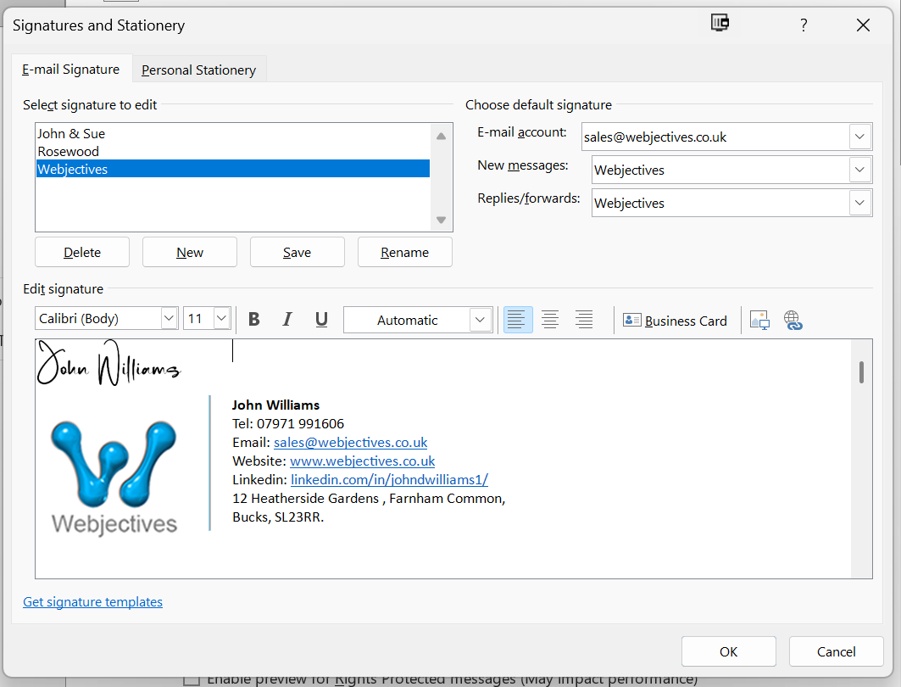Open Get signature templates link

click(x=92, y=602)
